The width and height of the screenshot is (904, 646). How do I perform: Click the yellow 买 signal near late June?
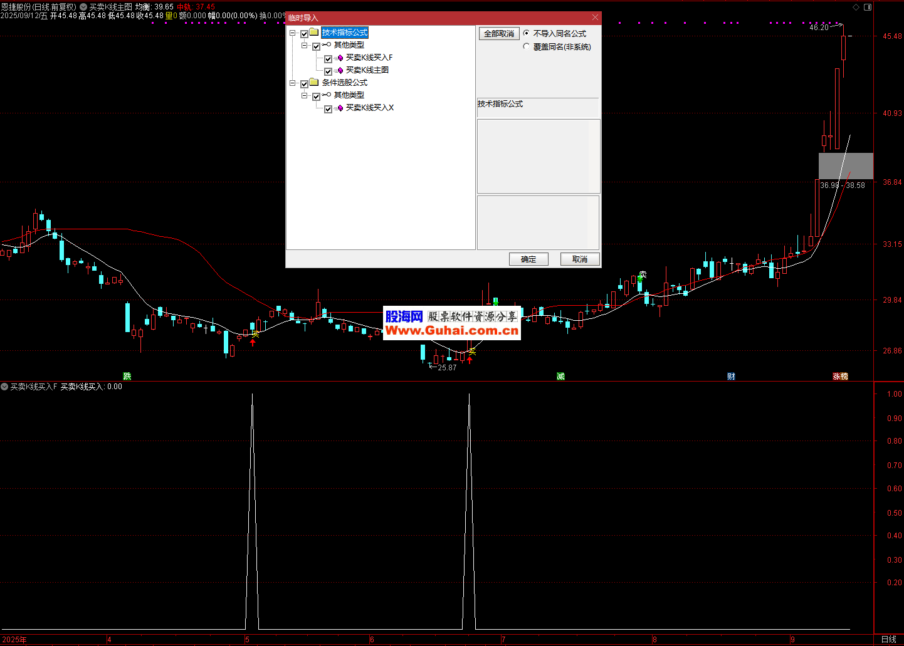pyautogui.click(x=472, y=352)
